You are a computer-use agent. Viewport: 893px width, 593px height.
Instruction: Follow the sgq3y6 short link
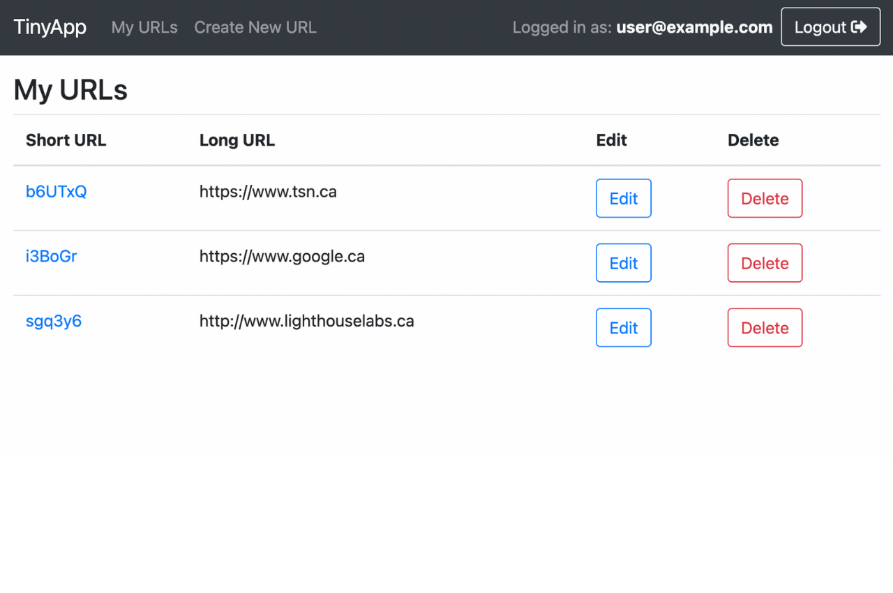(x=54, y=322)
